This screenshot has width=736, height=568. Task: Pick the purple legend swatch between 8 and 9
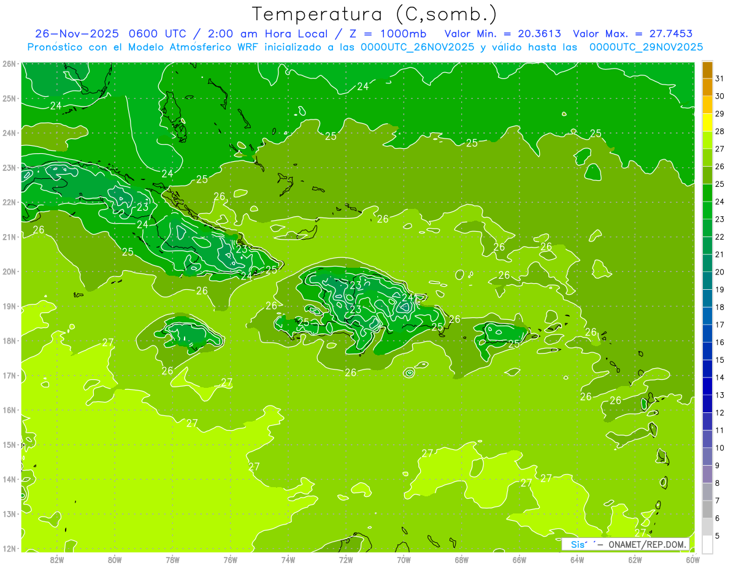[707, 474]
